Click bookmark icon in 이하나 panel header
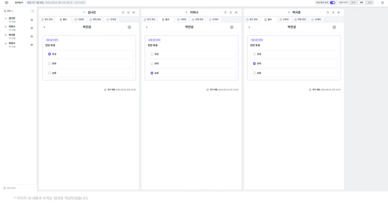The width and height of the screenshot is (388, 205). (x=231, y=12)
